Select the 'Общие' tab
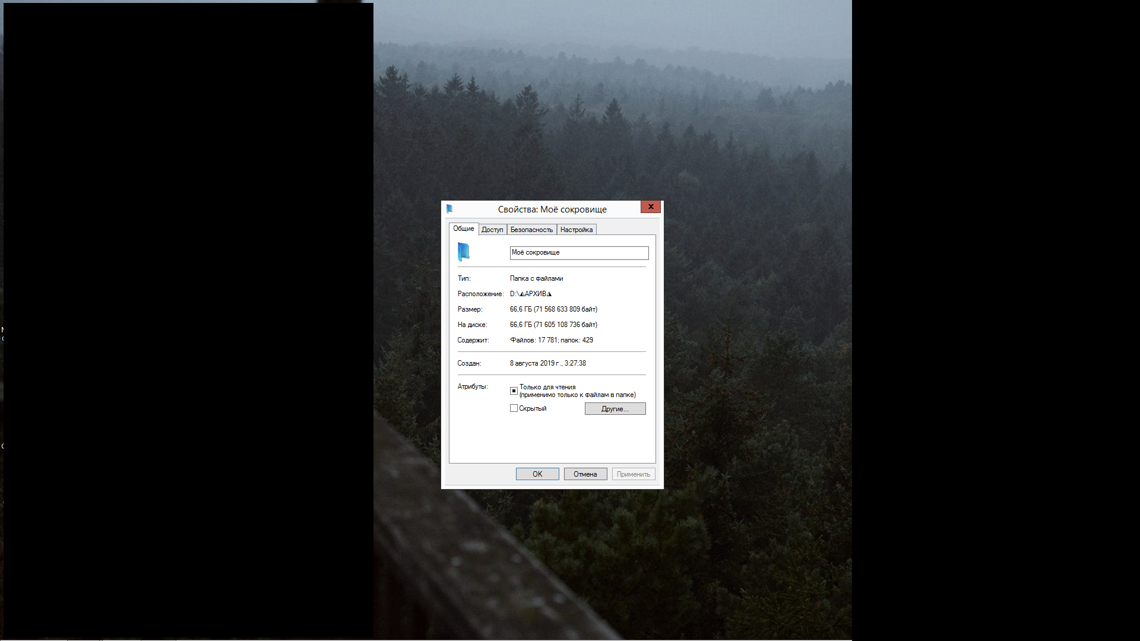Viewport: 1140px width, 641px height. pos(463,229)
